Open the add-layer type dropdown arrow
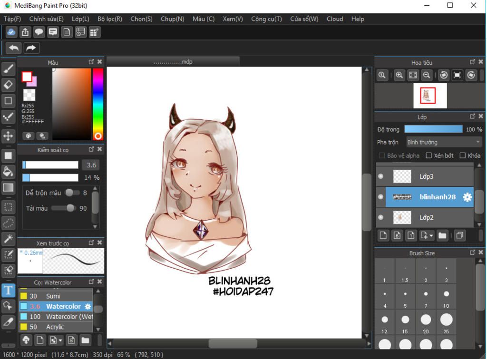Image resolution: width=487 pixels, height=359 pixels. click(431, 236)
